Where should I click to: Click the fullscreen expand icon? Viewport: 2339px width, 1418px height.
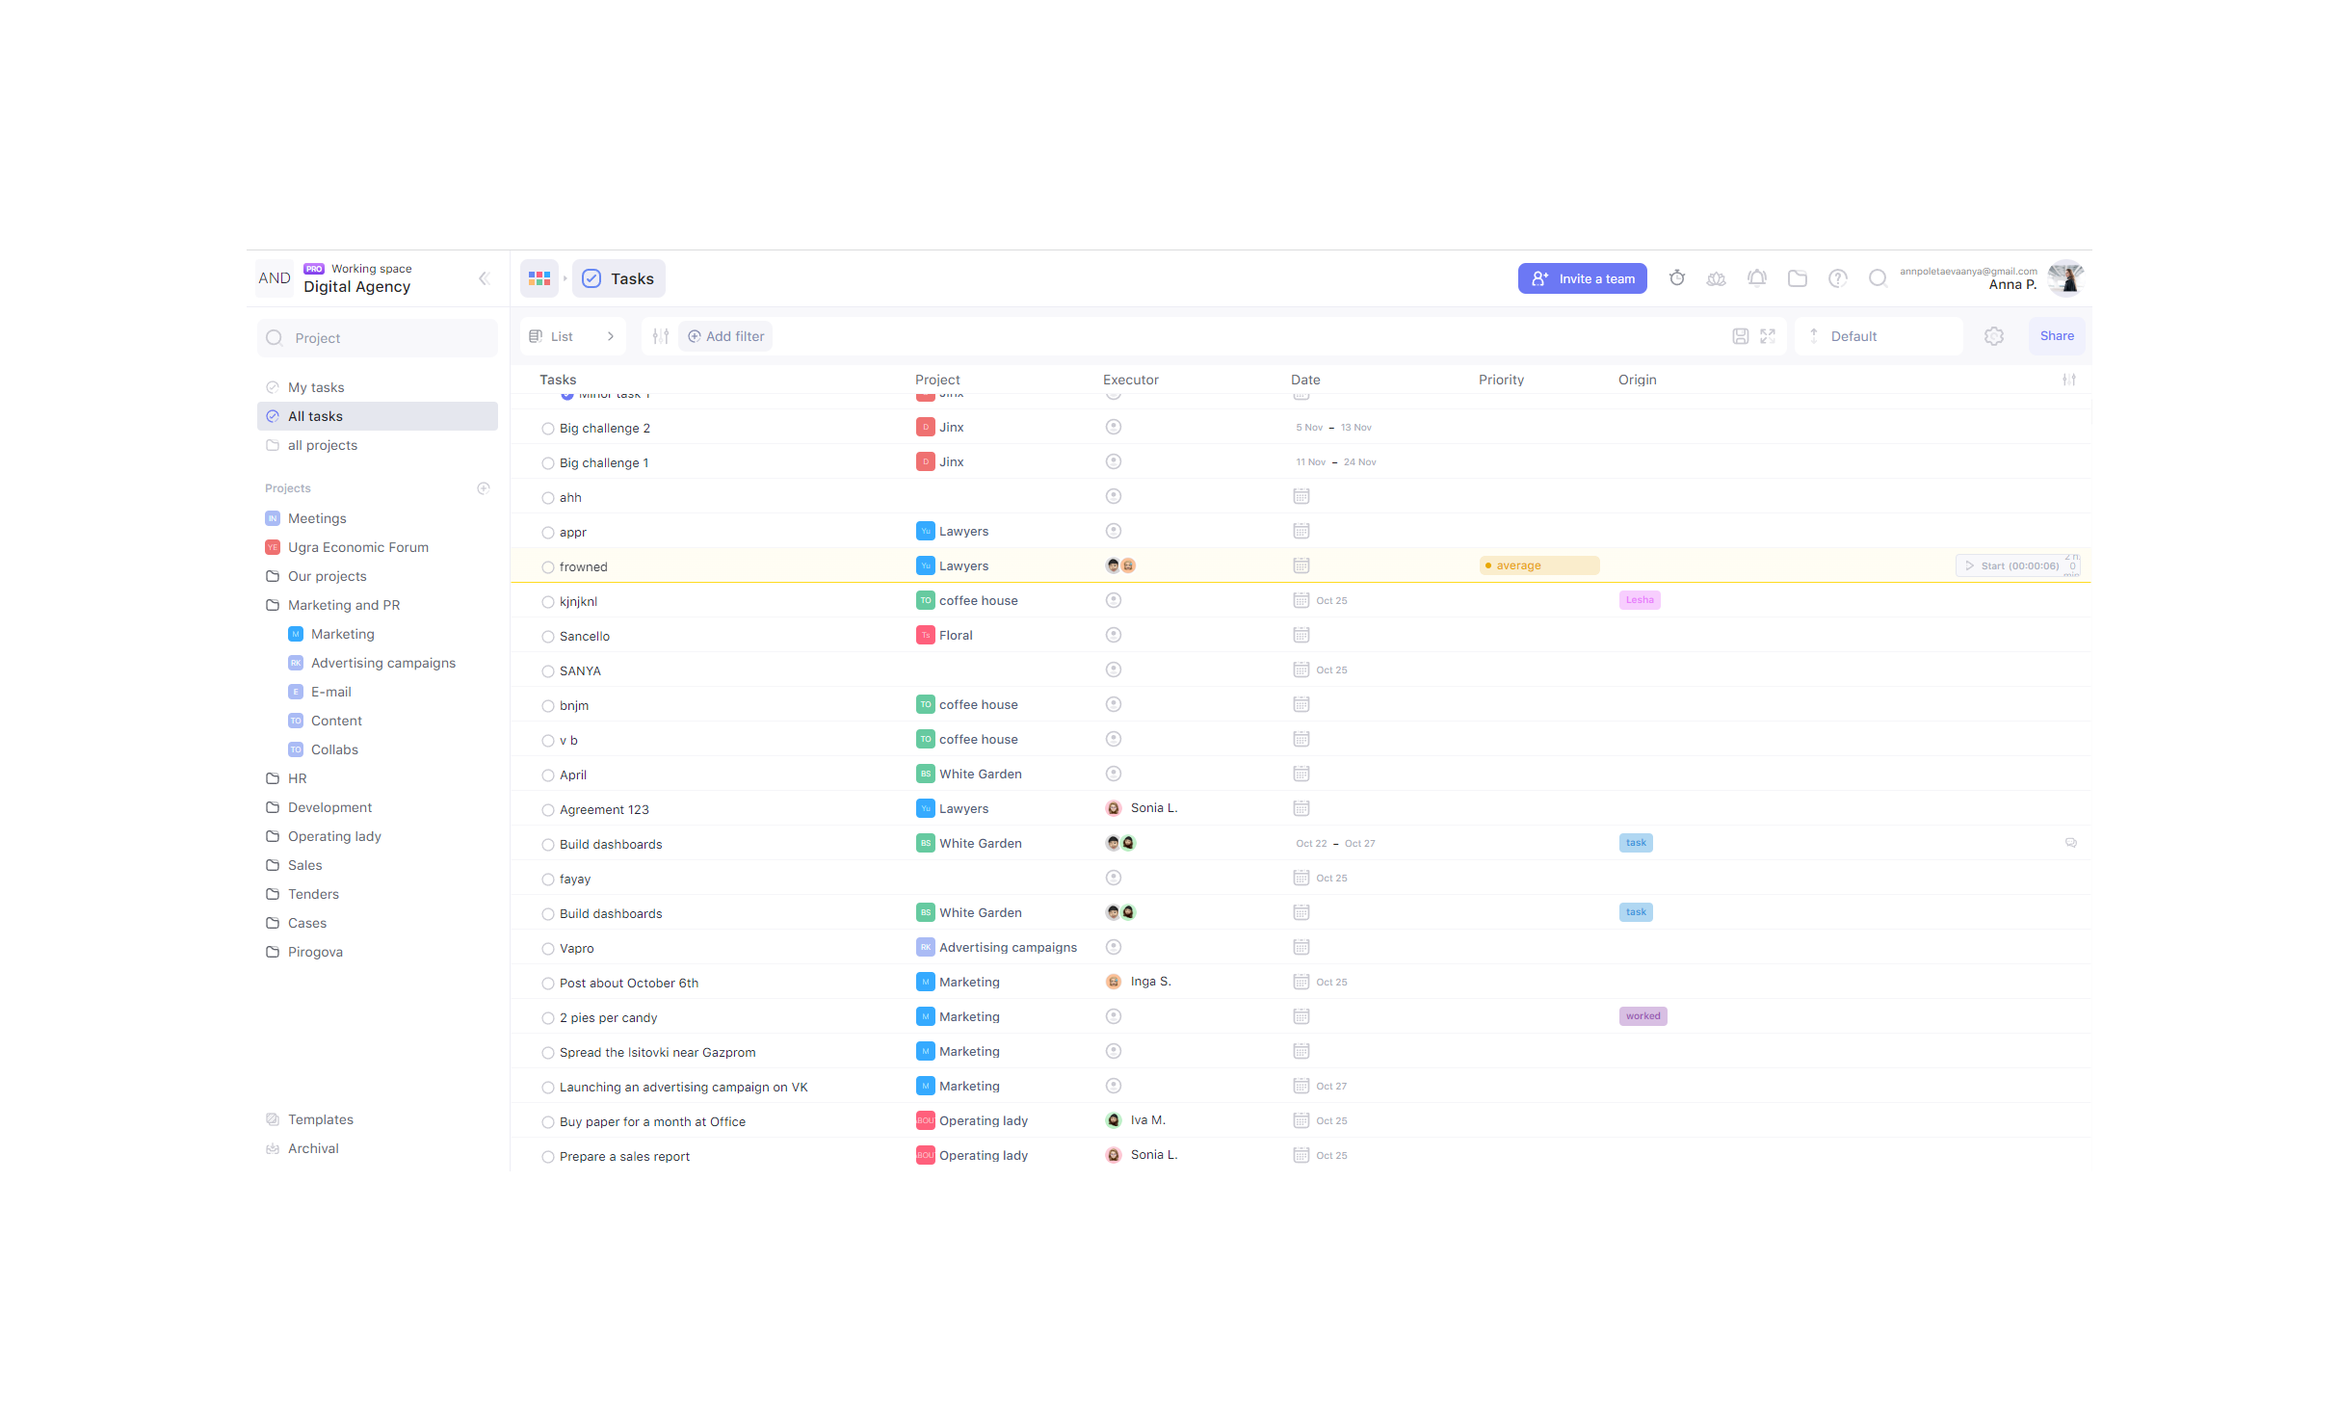pyautogui.click(x=1767, y=336)
